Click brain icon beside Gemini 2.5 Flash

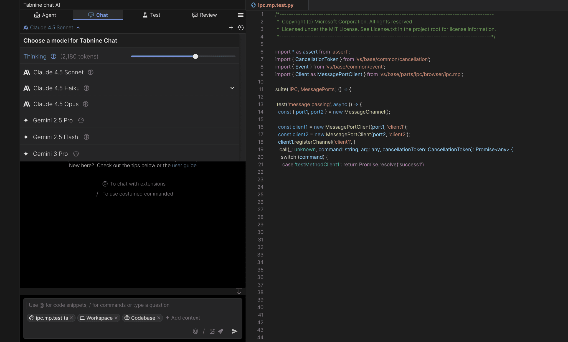87,137
